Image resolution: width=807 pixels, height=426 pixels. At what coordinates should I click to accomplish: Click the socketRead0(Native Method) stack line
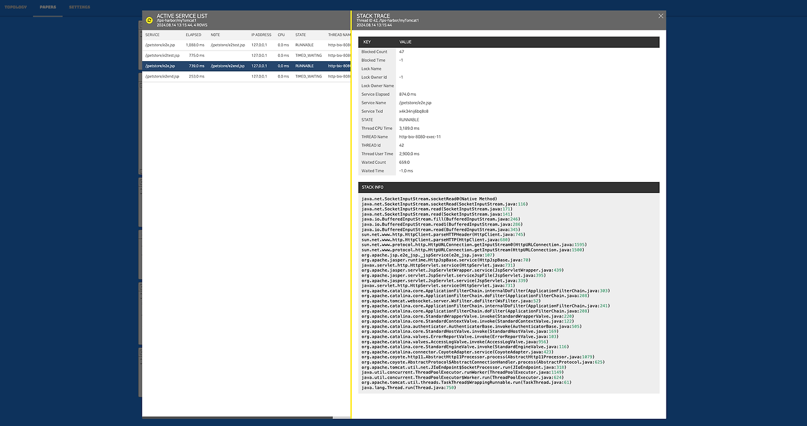coord(429,199)
